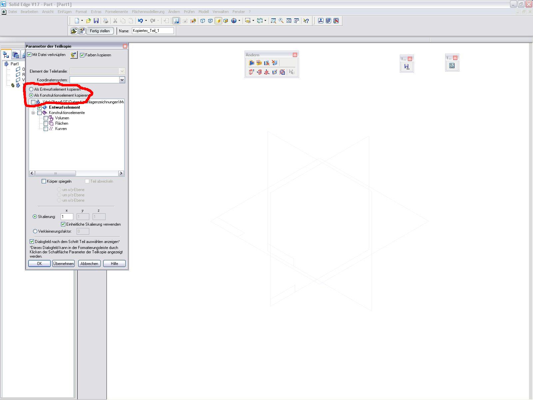Viewport: 533px width, 400px height.
Task: Select Als Konstruktionselement kopieren radio button
Action: 31,95
